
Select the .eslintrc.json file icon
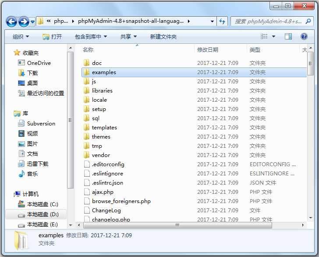[x=87, y=183]
